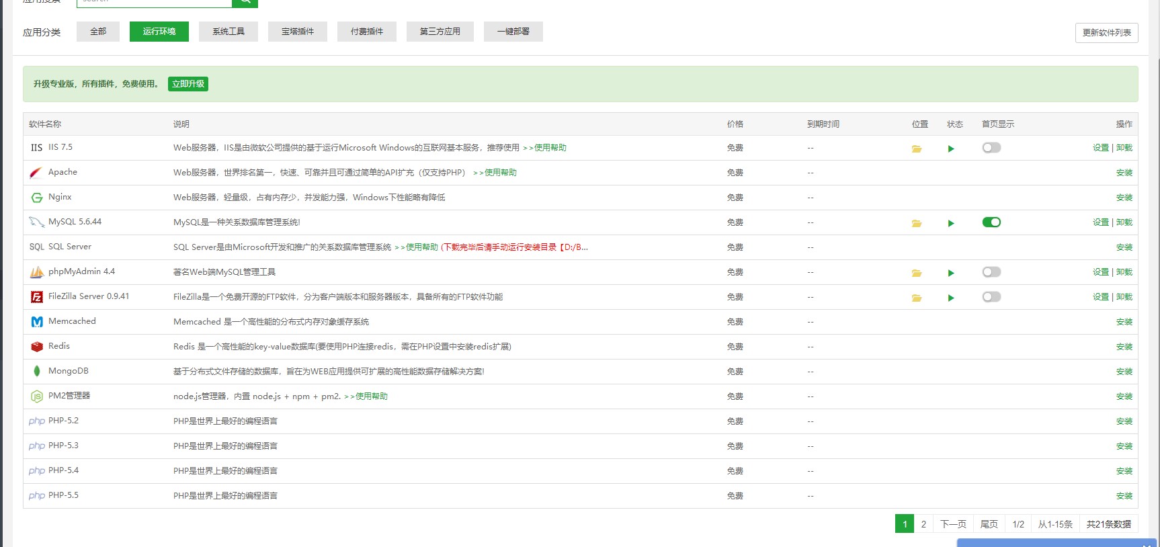The width and height of the screenshot is (1160, 547).
Task: Click phpMyAdmin 4.4 status play icon
Action: [951, 273]
